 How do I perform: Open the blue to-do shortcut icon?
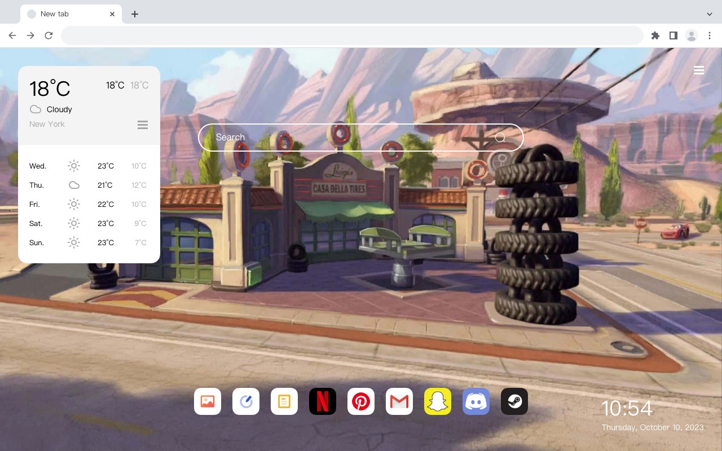coord(246,401)
